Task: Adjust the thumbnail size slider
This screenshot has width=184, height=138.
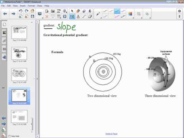Action: [32, 124]
